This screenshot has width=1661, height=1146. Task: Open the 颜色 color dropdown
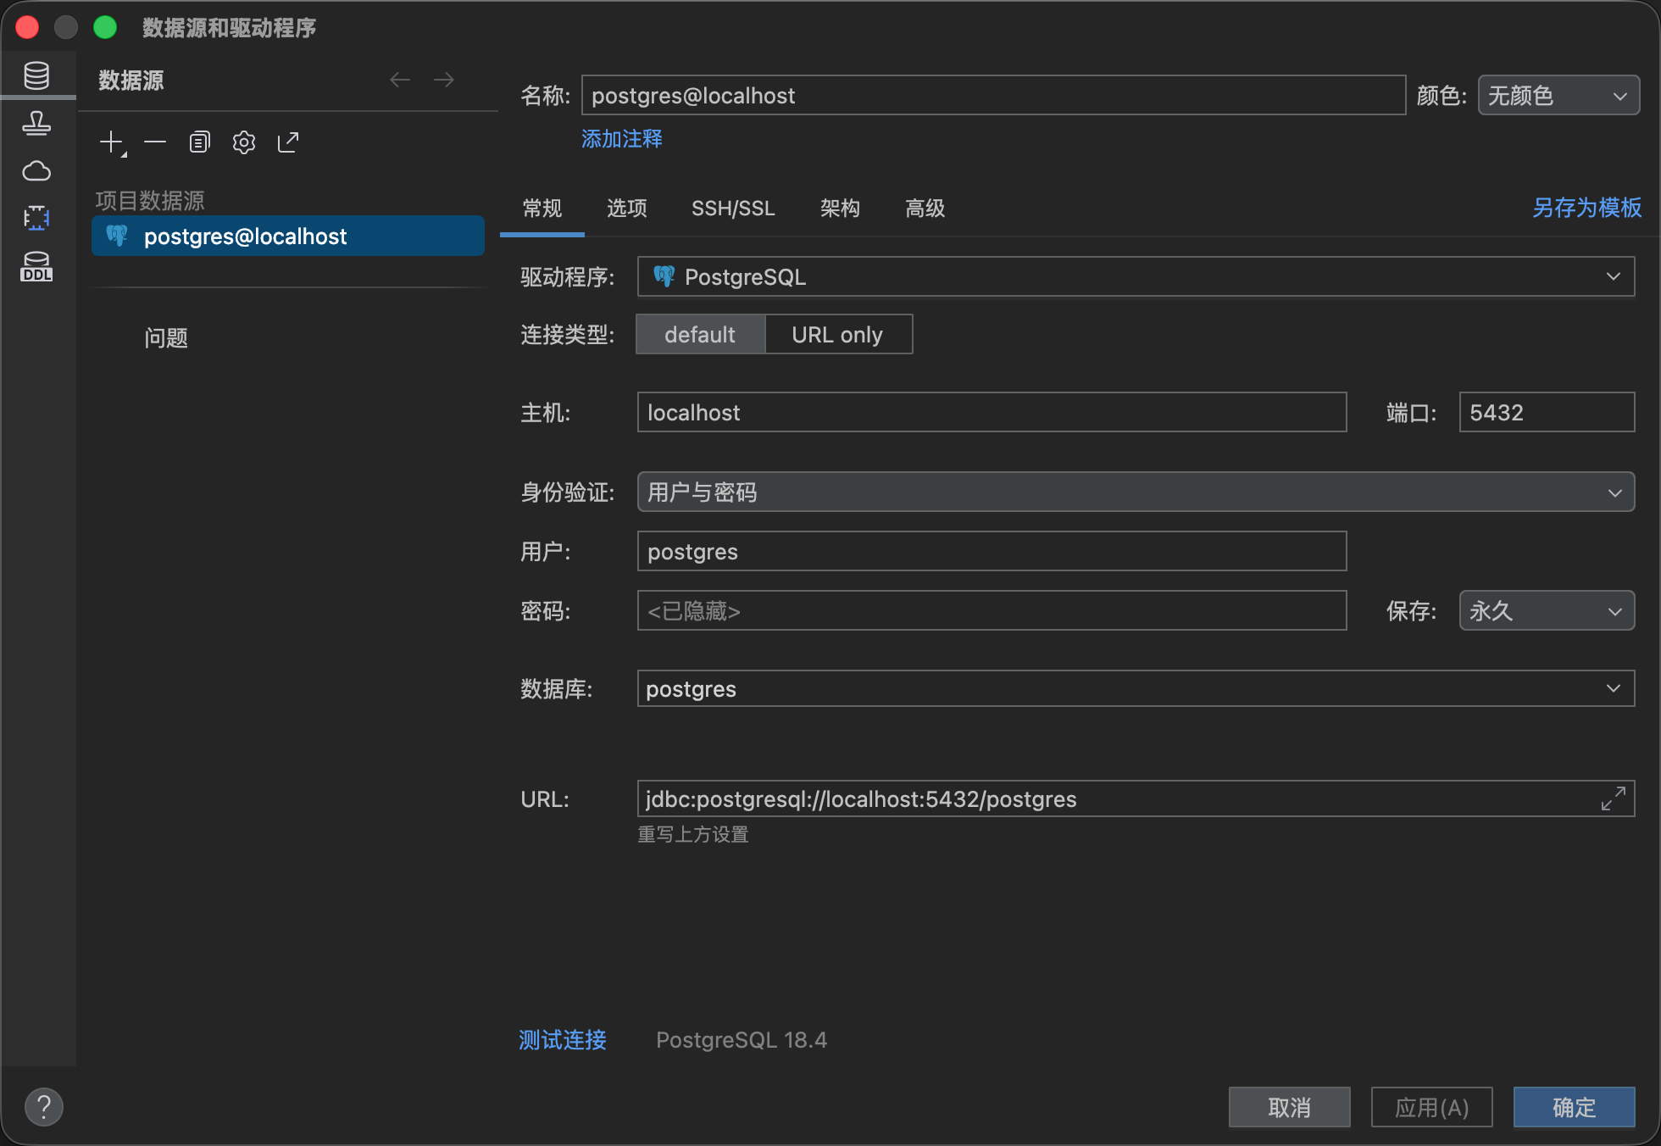pyautogui.click(x=1558, y=96)
